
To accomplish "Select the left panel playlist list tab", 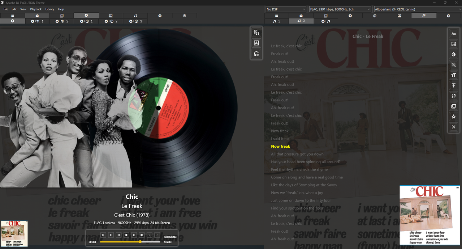I will point(13,16).
